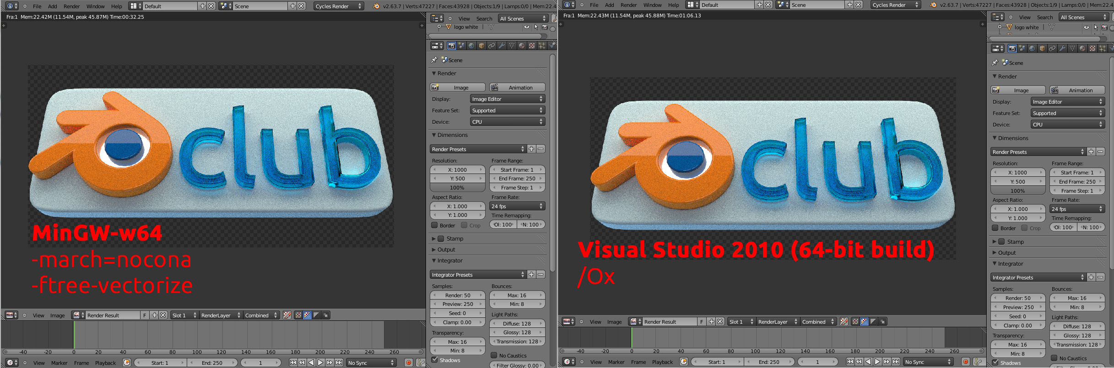Toggle renderability of logo white, left outliner
The image size is (1114, 368).
545,27
